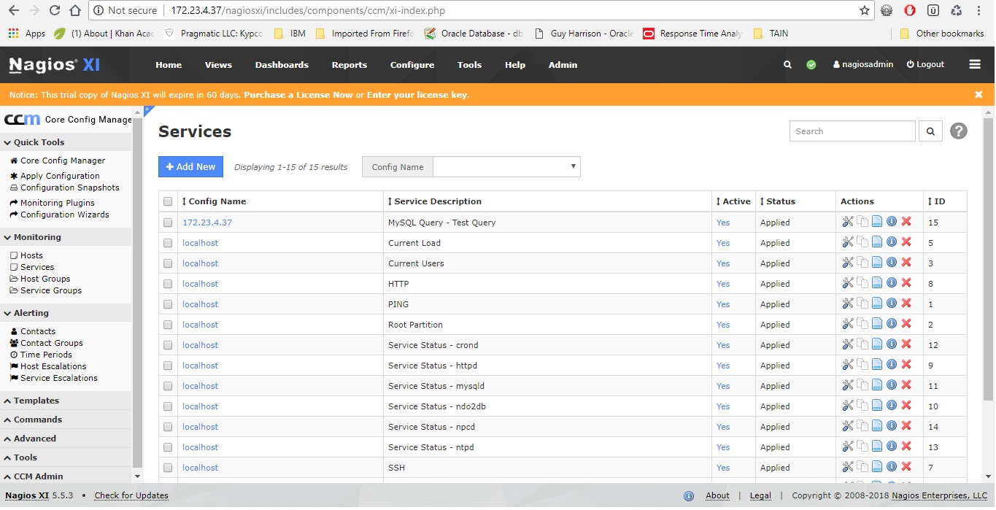This screenshot has height=510, width=996.
Task: Select the Current Load row checkbox
Action: pyautogui.click(x=168, y=243)
